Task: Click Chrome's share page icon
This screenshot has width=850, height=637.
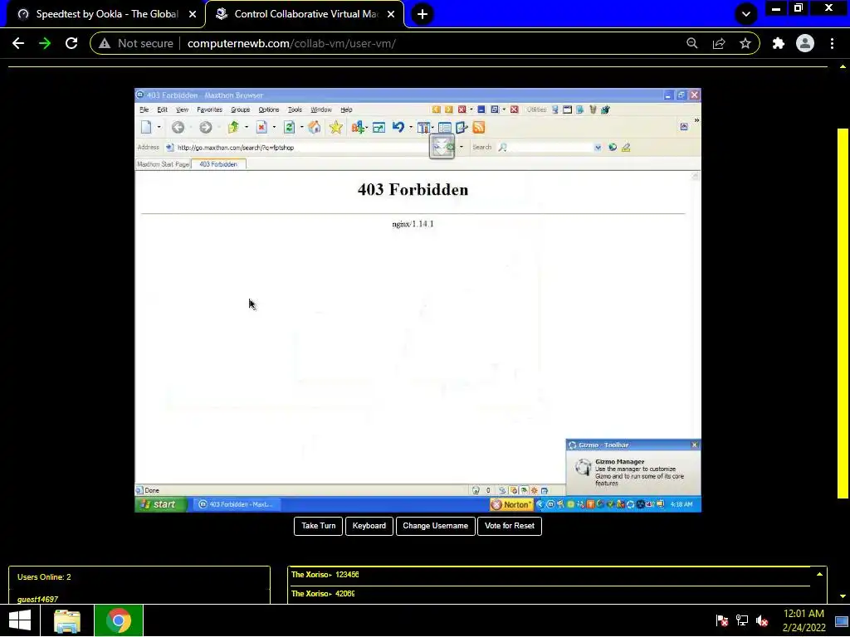Action: click(x=719, y=43)
